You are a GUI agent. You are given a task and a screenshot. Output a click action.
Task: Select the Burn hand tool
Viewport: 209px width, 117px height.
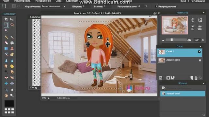[x=12, y=72]
